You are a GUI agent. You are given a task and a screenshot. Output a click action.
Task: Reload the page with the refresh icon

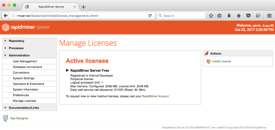[x=150, y=16]
